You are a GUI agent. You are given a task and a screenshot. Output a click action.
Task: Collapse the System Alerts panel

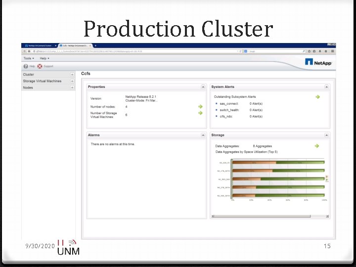326,87
